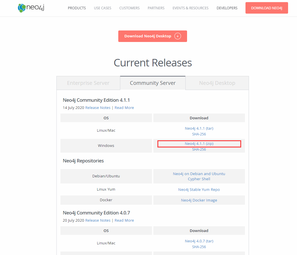
Task: Switch to the Enterprise Server tab
Action: [88, 83]
